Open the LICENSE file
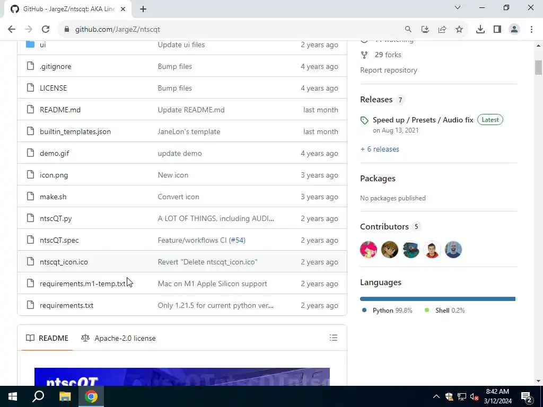Viewport: 543px width, 407px height. pyautogui.click(x=54, y=88)
